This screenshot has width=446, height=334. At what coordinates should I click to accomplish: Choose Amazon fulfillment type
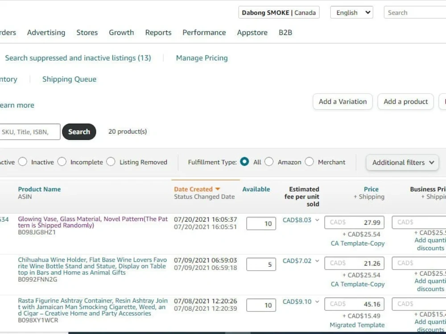point(269,162)
